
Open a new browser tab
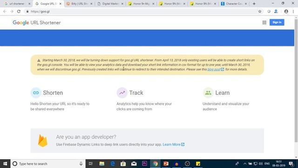tap(254, 4)
